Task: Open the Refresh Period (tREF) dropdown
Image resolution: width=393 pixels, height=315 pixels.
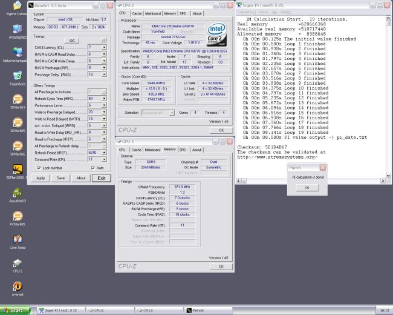Action: pyautogui.click(x=104, y=153)
